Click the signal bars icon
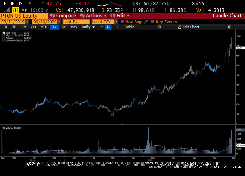Screen dimensions: 245x176 tap(7, 10)
